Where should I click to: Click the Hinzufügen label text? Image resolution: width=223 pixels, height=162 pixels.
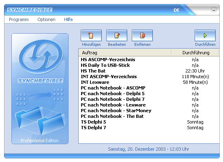click(x=91, y=45)
